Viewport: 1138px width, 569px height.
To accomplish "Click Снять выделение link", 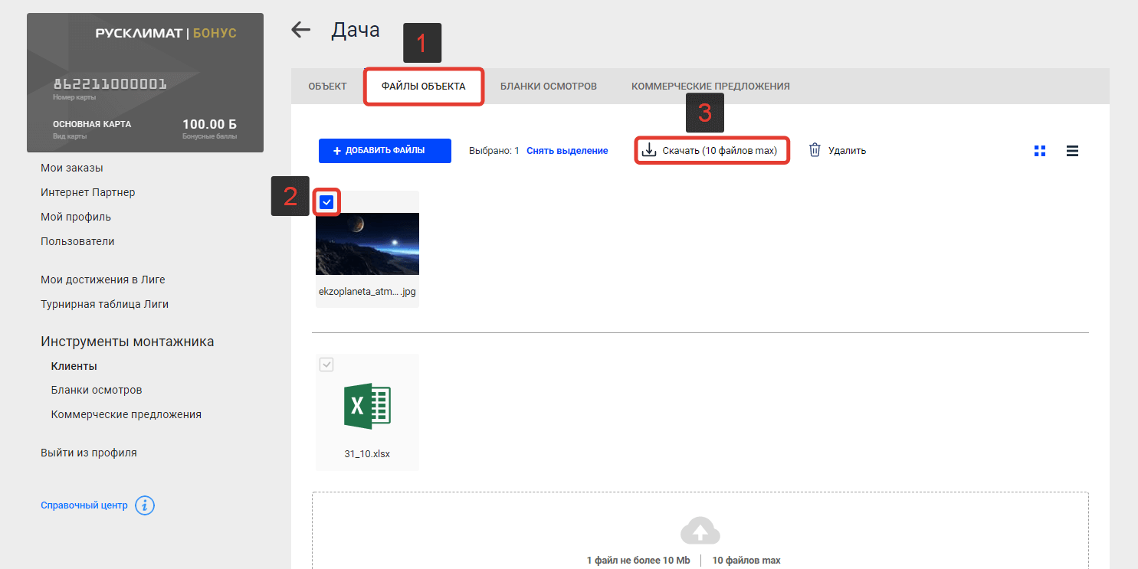I will pyautogui.click(x=567, y=151).
